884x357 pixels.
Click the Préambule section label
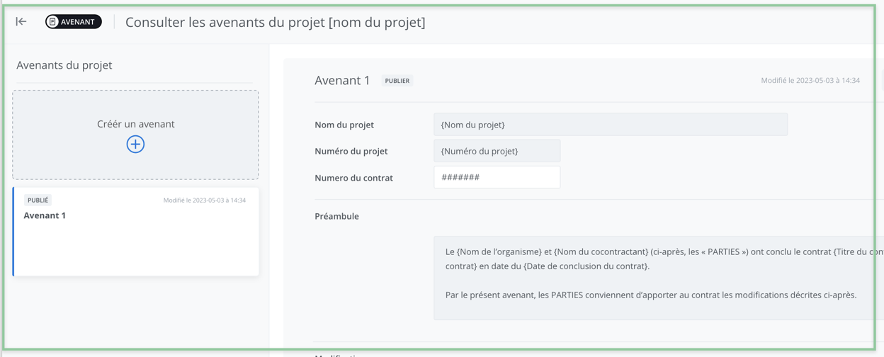336,216
